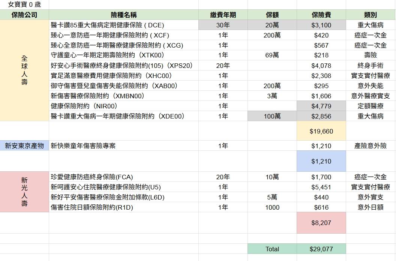The image size is (396, 261).
Task: Click the 繳費年期 header cell
Action: 223,15
